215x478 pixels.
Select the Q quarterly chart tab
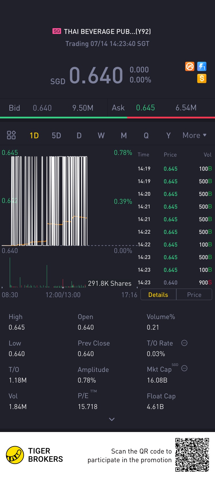point(146,135)
